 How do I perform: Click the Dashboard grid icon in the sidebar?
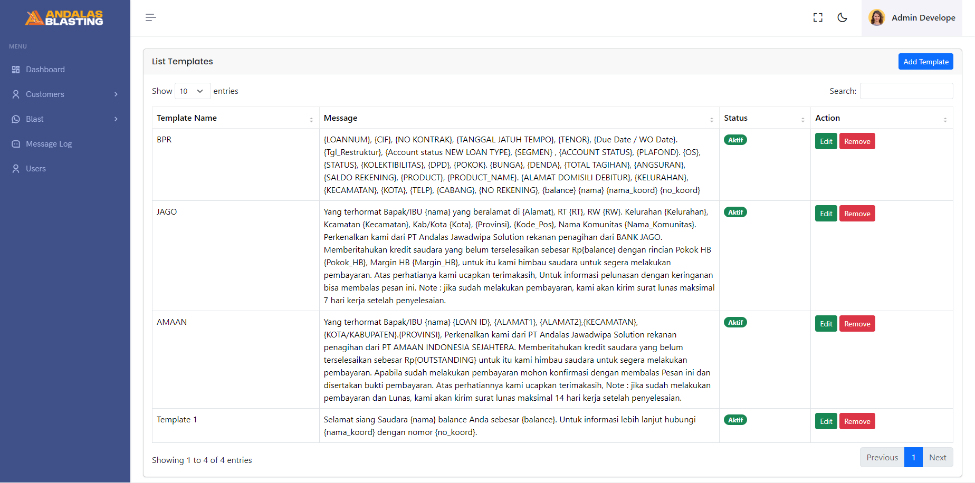(16, 70)
